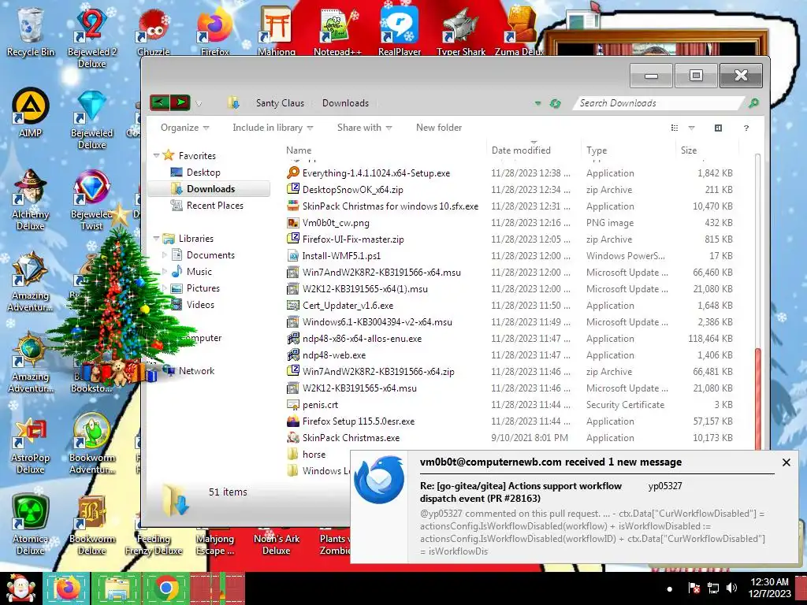Viewport: 807px width, 605px height.
Task: Launch Notepad++ desktop shortcut
Action: click(337, 31)
